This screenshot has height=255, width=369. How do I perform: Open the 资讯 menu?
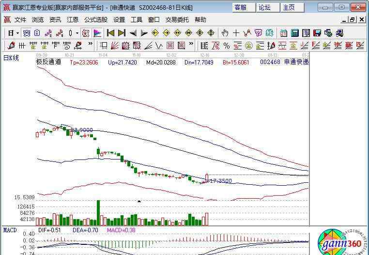coord(55,20)
